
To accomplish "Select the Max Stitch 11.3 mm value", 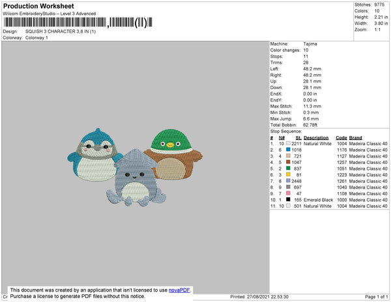I will point(312,106).
